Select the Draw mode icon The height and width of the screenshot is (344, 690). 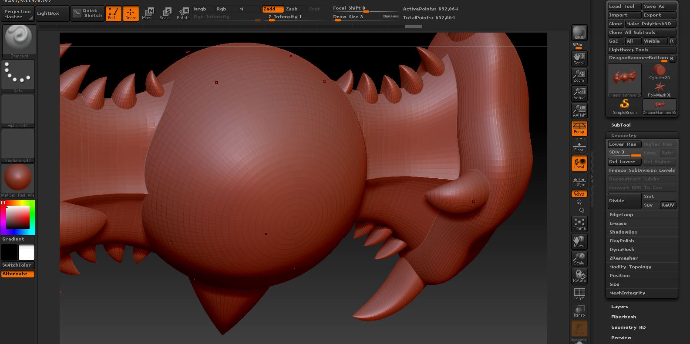pos(131,13)
